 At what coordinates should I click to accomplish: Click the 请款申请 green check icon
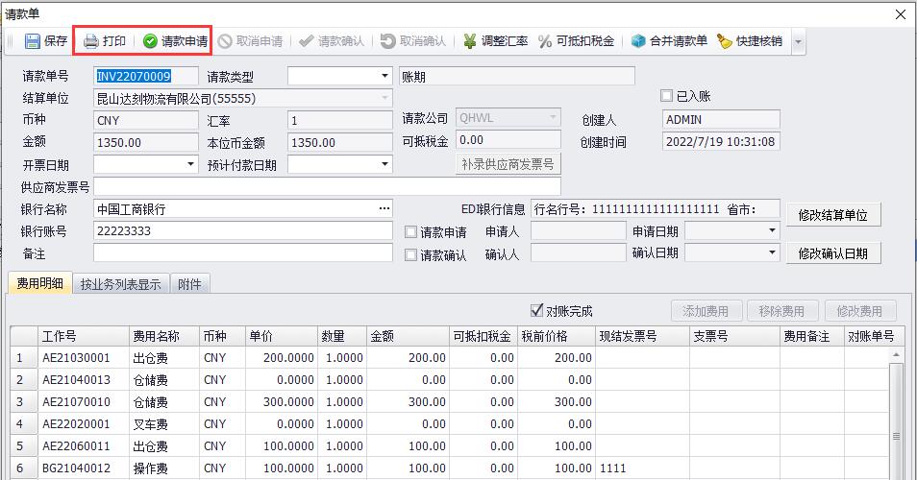150,41
